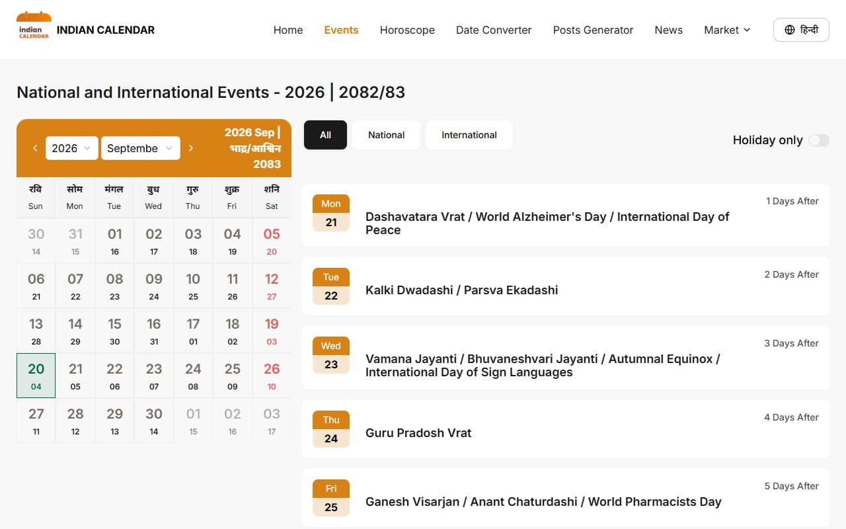Viewport: 846px width, 529px height.
Task: Select September 05 Saturday date cell
Action: point(272,241)
